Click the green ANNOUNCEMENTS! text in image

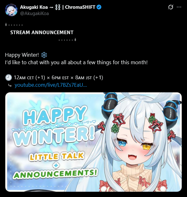tap(55, 174)
